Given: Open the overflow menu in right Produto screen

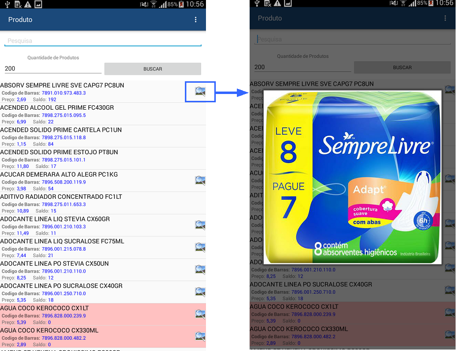Looking at the screenshot, I should (x=445, y=18).
